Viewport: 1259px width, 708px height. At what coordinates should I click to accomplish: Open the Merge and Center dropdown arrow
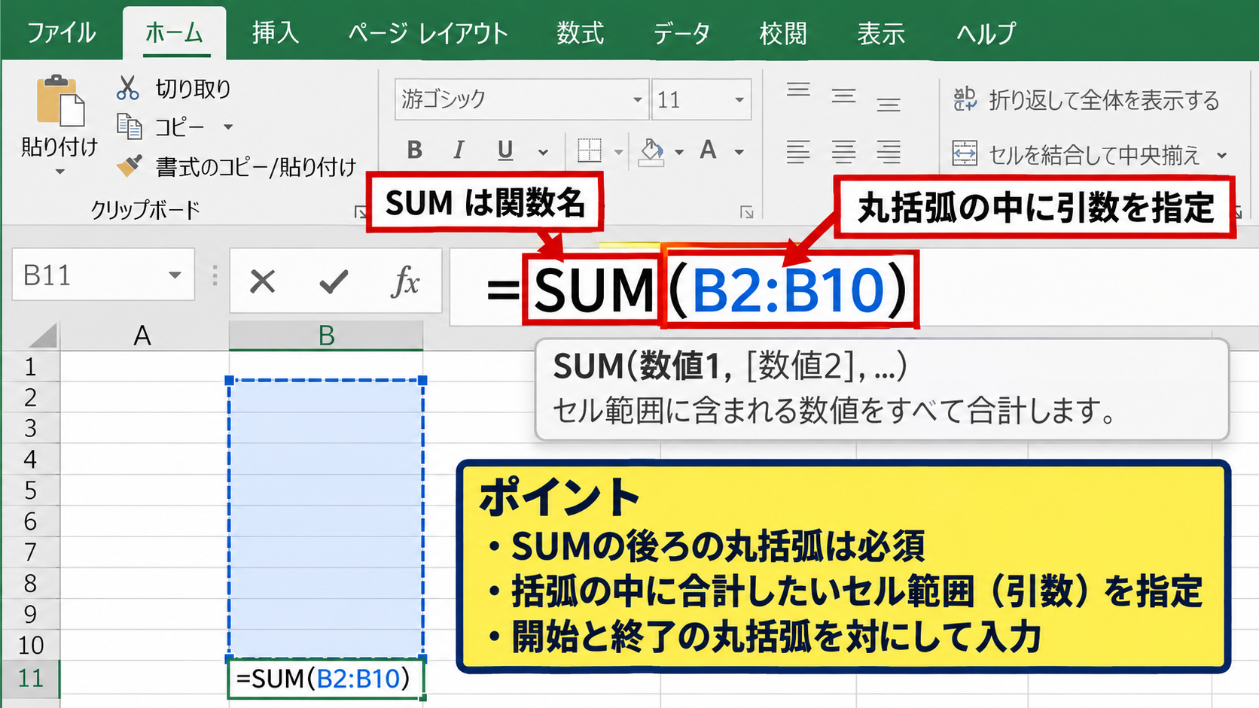click(1221, 156)
